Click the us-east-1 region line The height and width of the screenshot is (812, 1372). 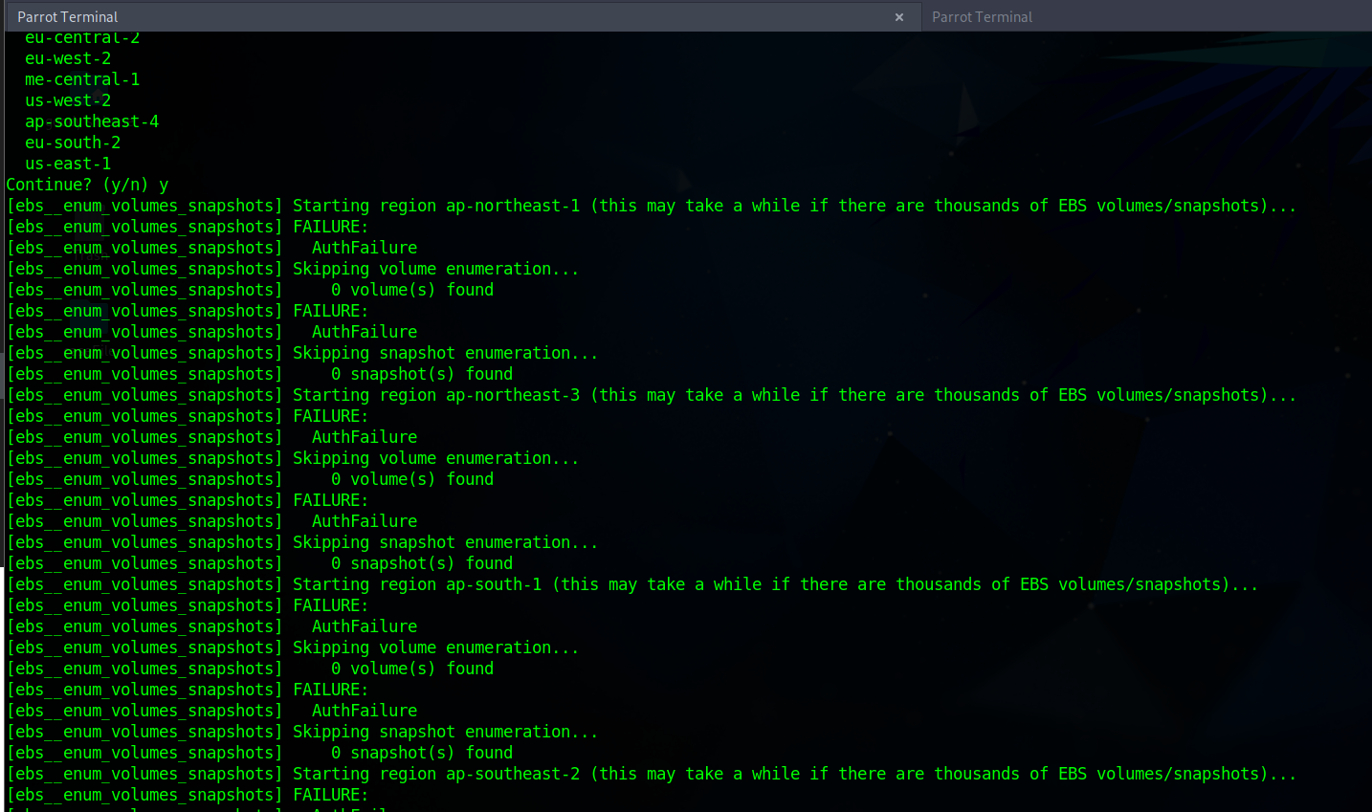pos(68,163)
